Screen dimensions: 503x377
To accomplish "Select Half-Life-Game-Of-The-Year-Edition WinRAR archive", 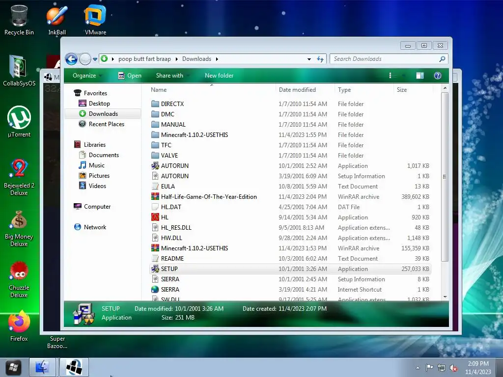I will (x=290, y=197).
